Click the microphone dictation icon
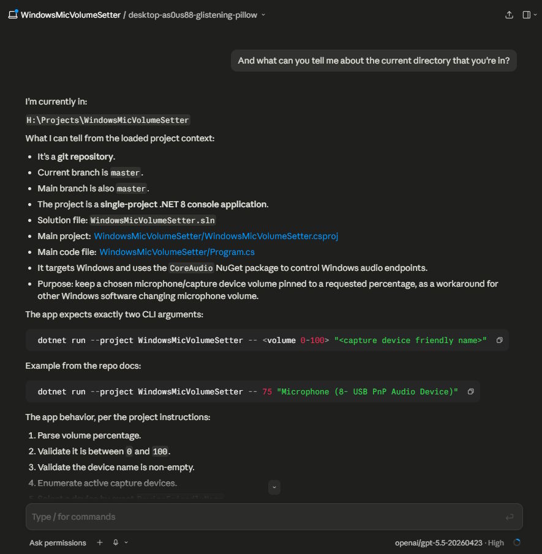Image resolution: width=542 pixels, height=554 pixels. pyautogui.click(x=116, y=542)
